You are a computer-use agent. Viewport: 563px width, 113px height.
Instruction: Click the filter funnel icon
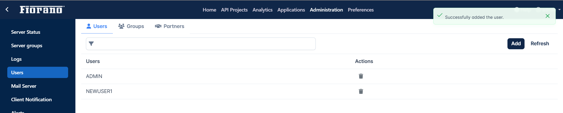coord(91,44)
